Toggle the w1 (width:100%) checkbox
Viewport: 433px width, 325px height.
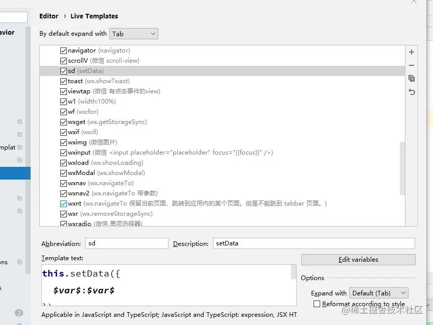[63, 102]
